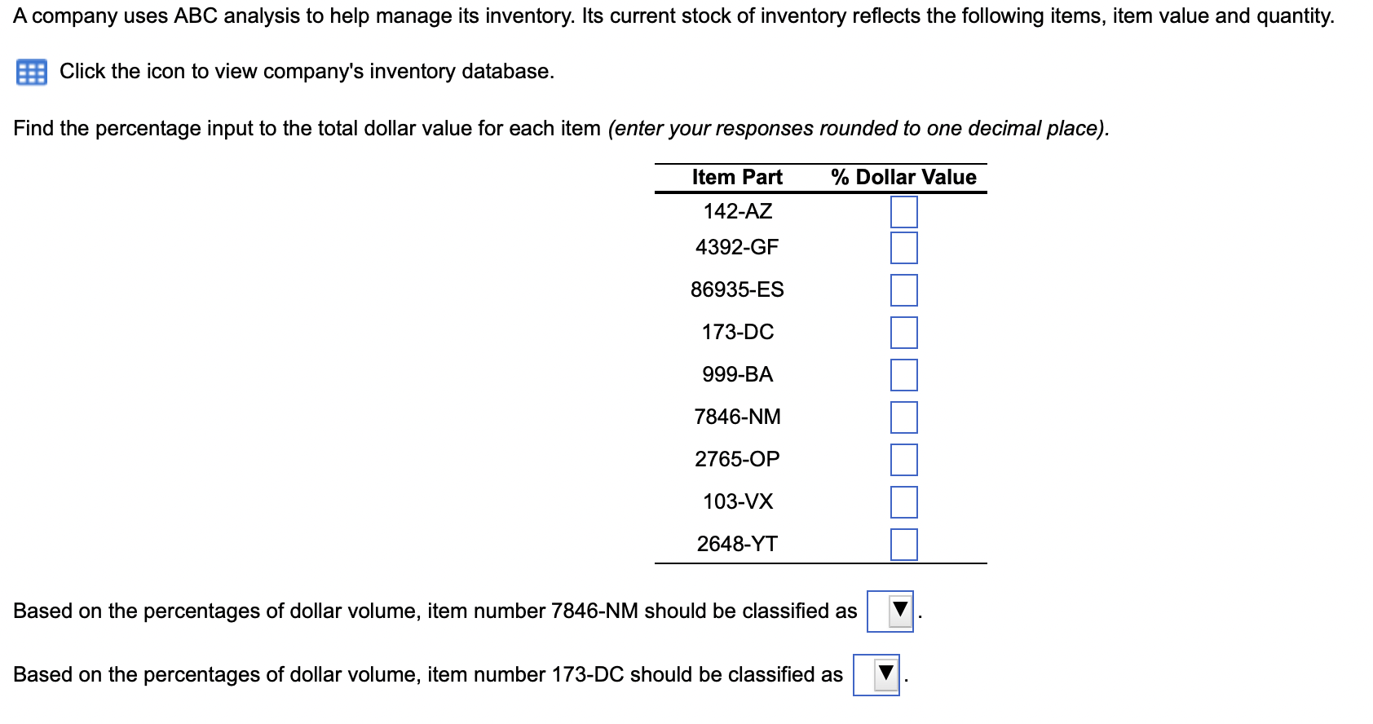
Task: Click the 103-VX dollar value field
Action: (904, 501)
